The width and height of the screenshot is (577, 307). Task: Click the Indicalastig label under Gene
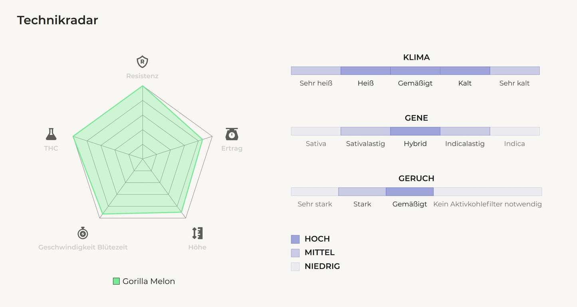click(465, 144)
